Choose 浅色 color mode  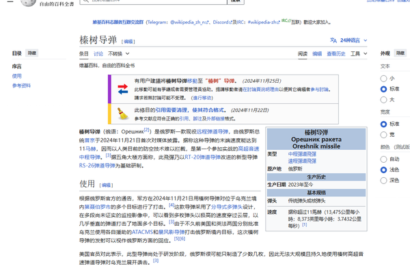point(383,170)
